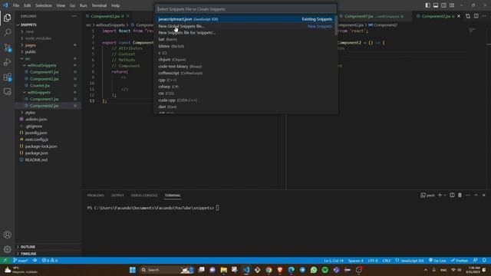Click the Select Snippets File input field

[x=246, y=9]
